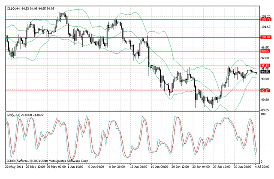Click the current price tag 94.95
The height and width of the screenshot is (179, 274).
pos(266,72)
